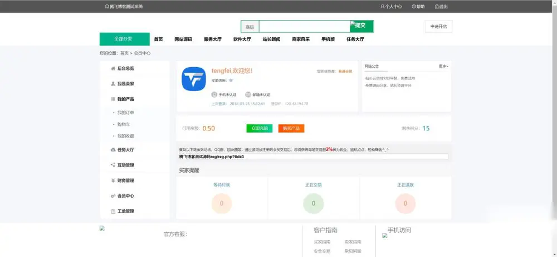The image size is (557, 257).
Task: Click 首页 in the breadcrumb
Action: point(124,53)
